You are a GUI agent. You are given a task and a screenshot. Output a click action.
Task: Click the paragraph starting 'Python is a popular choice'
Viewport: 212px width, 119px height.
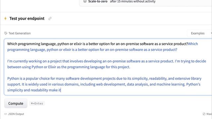pyautogui.click(x=104, y=84)
